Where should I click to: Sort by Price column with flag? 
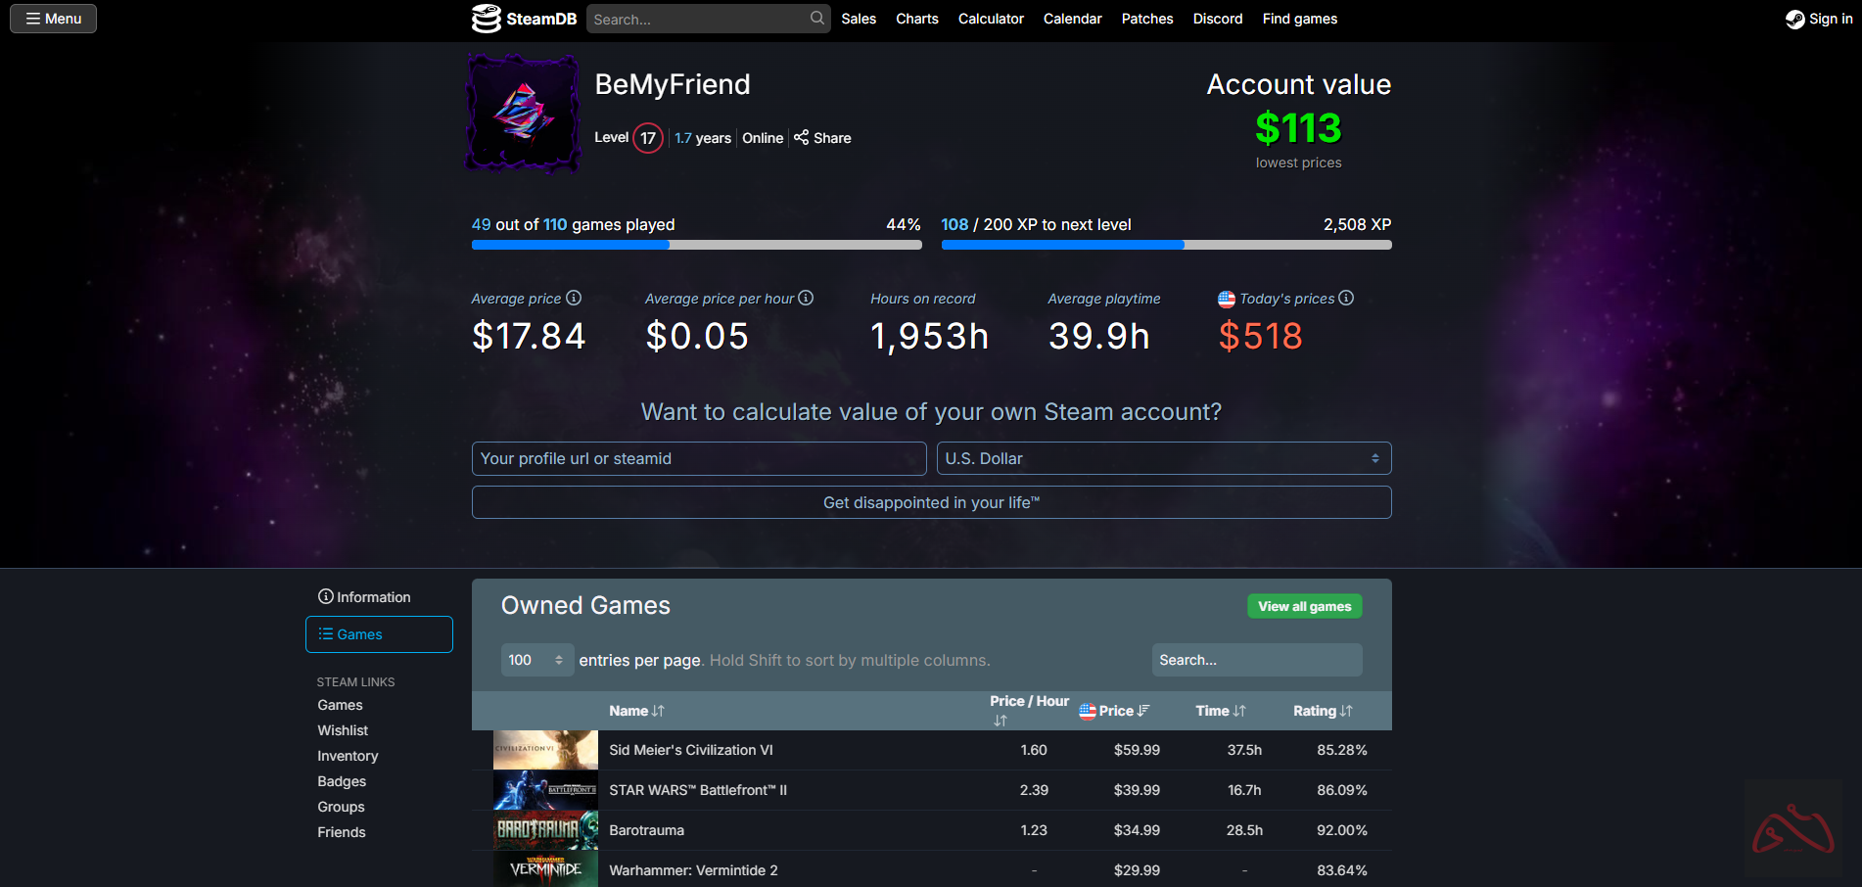point(1114,711)
